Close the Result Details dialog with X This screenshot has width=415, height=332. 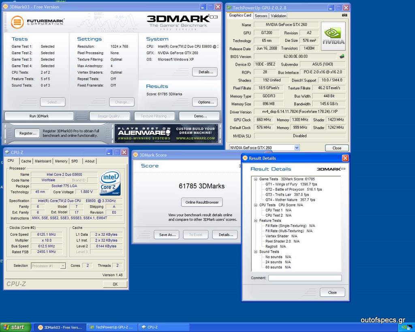[x=345, y=158]
